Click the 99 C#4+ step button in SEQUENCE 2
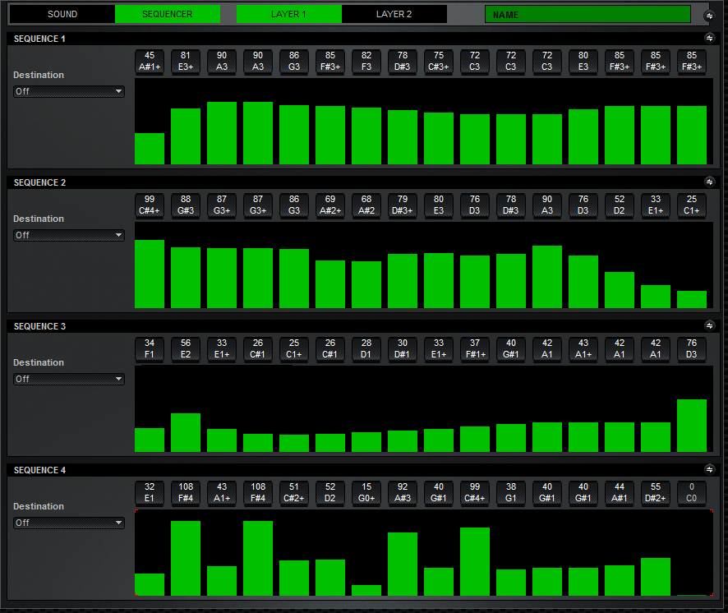Viewport: 728px width, 613px height. click(149, 205)
